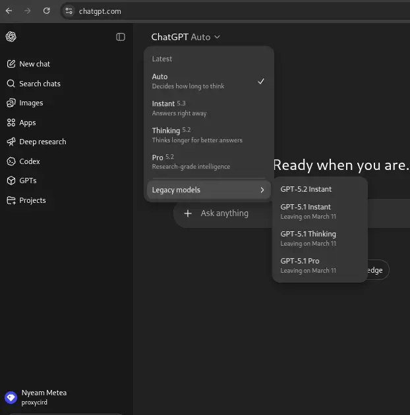Collapse sidebar with the panel toggle icon
410x415 pixels.
(x=121, y=37)
